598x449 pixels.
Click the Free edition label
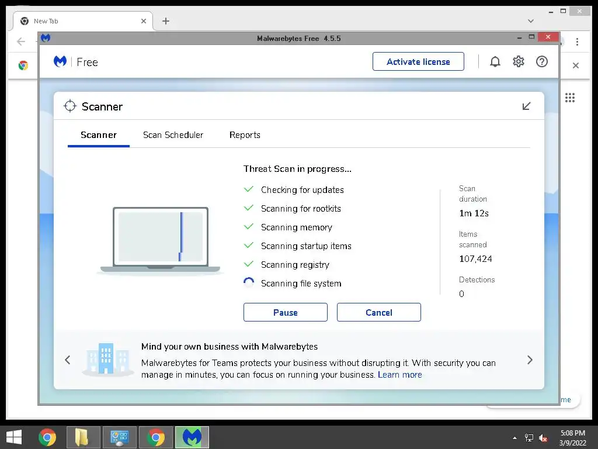[87, 62]
